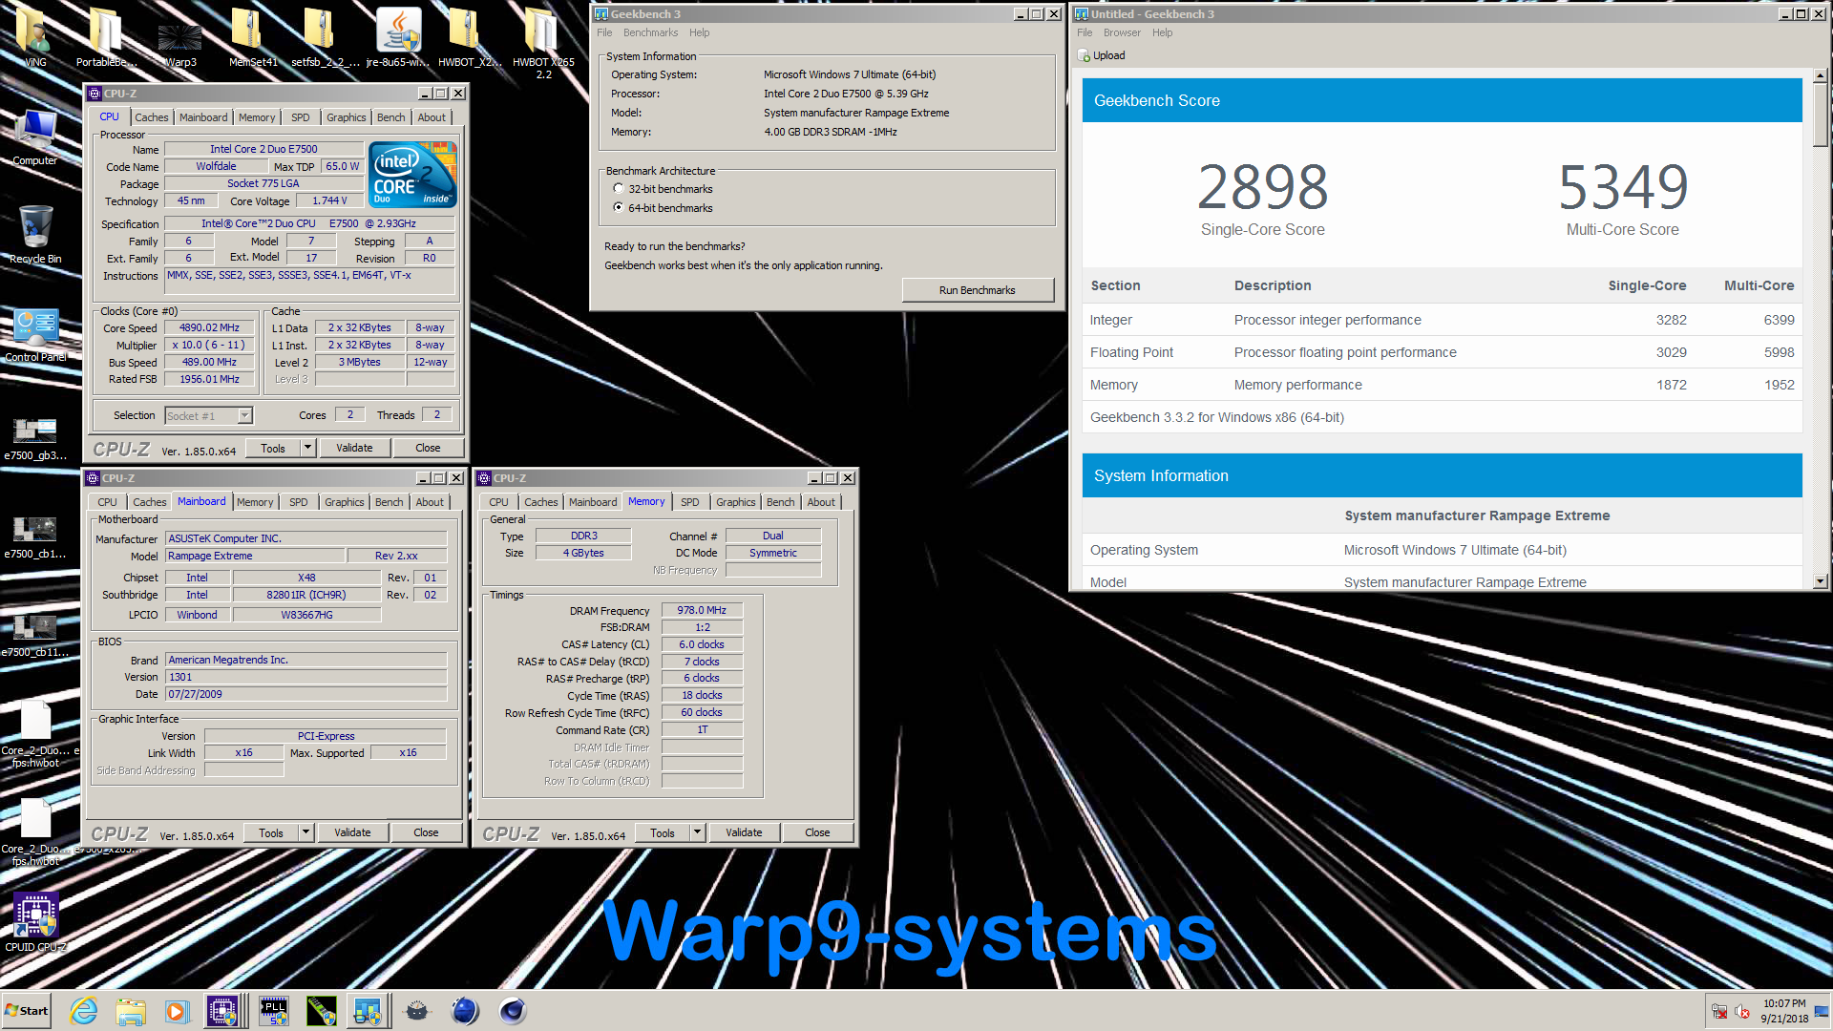Open Internet Explorer from the taskbar
This screenshot has width=1833, height=1031.
pyautogui.click(x=84, y=1011)
